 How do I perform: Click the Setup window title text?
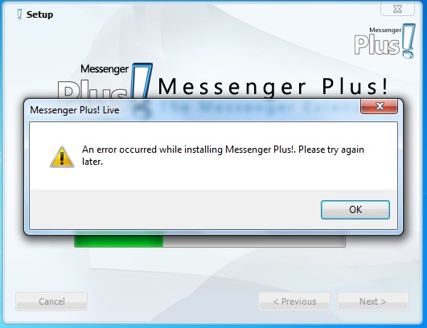tap(39, 14)
